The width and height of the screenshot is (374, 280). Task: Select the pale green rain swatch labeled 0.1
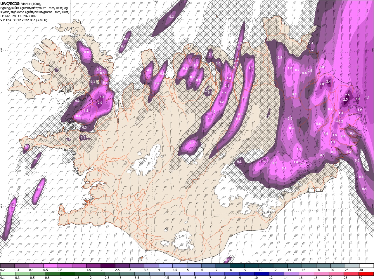point(8,274)
